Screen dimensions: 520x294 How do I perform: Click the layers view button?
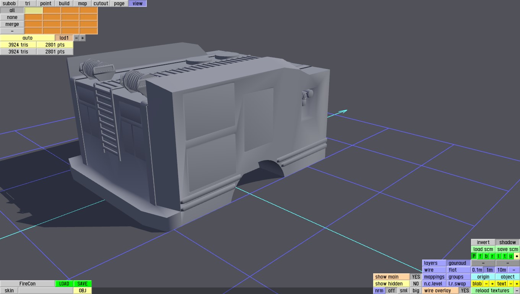point(434,263)
